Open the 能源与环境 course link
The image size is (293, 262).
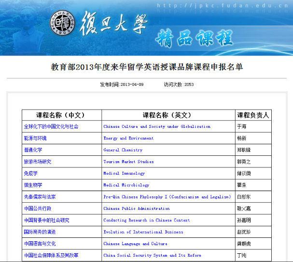click(x=35, y=138)
